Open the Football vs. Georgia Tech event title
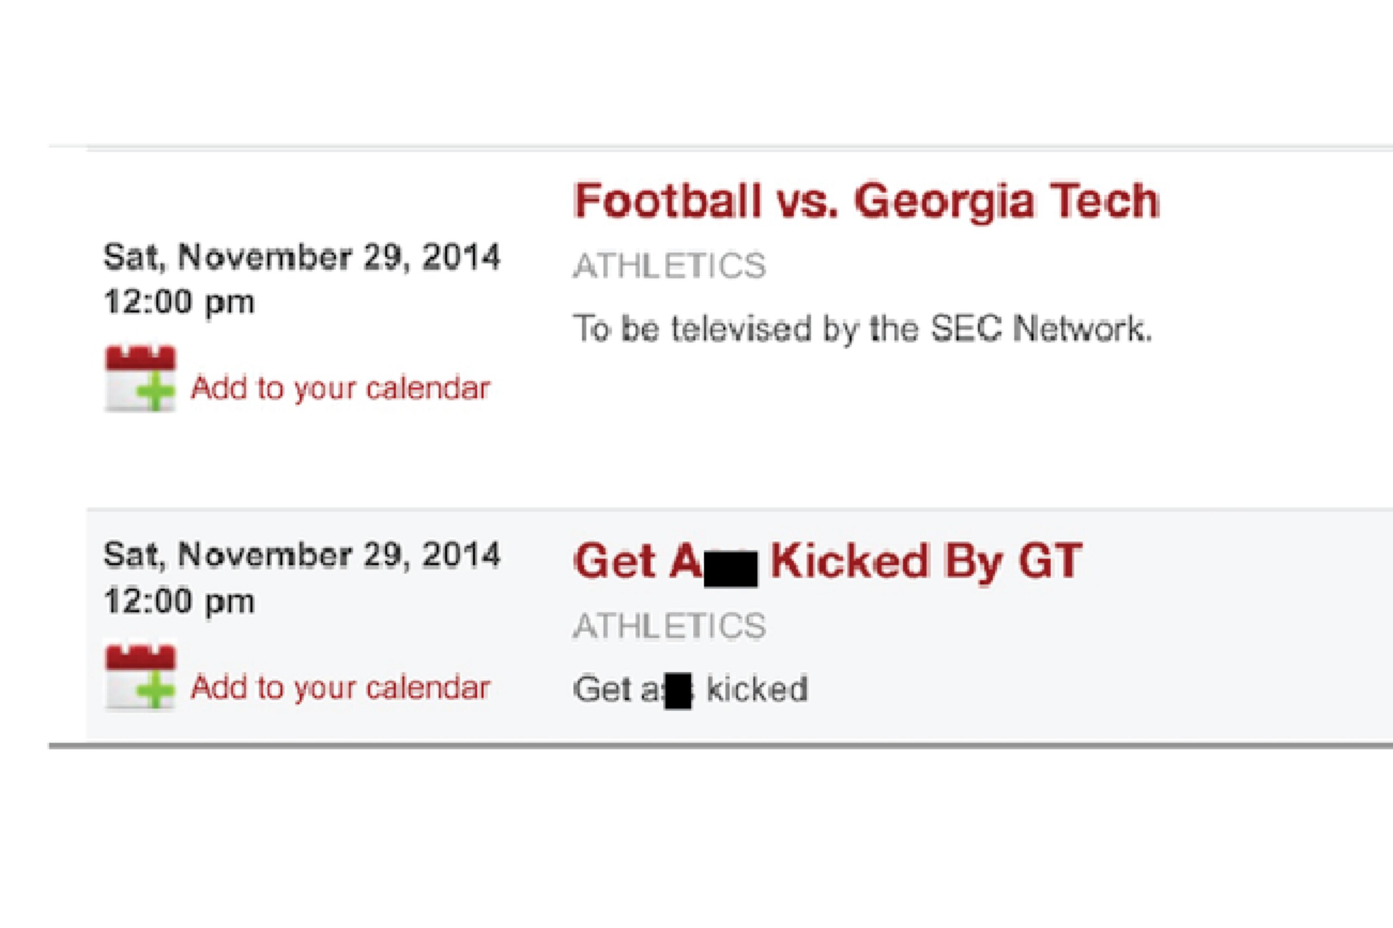The width and height of the screenshot is (1393, 928). (x=867, y=201)
